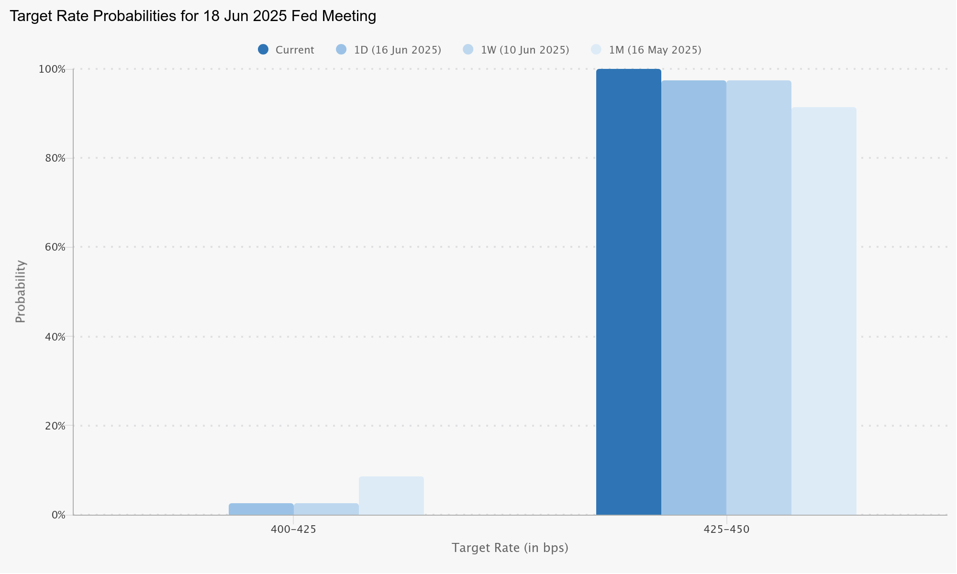The image size is (957, 574).
Task: Click the 1D bar at 400-425
Action: point(261,509)
